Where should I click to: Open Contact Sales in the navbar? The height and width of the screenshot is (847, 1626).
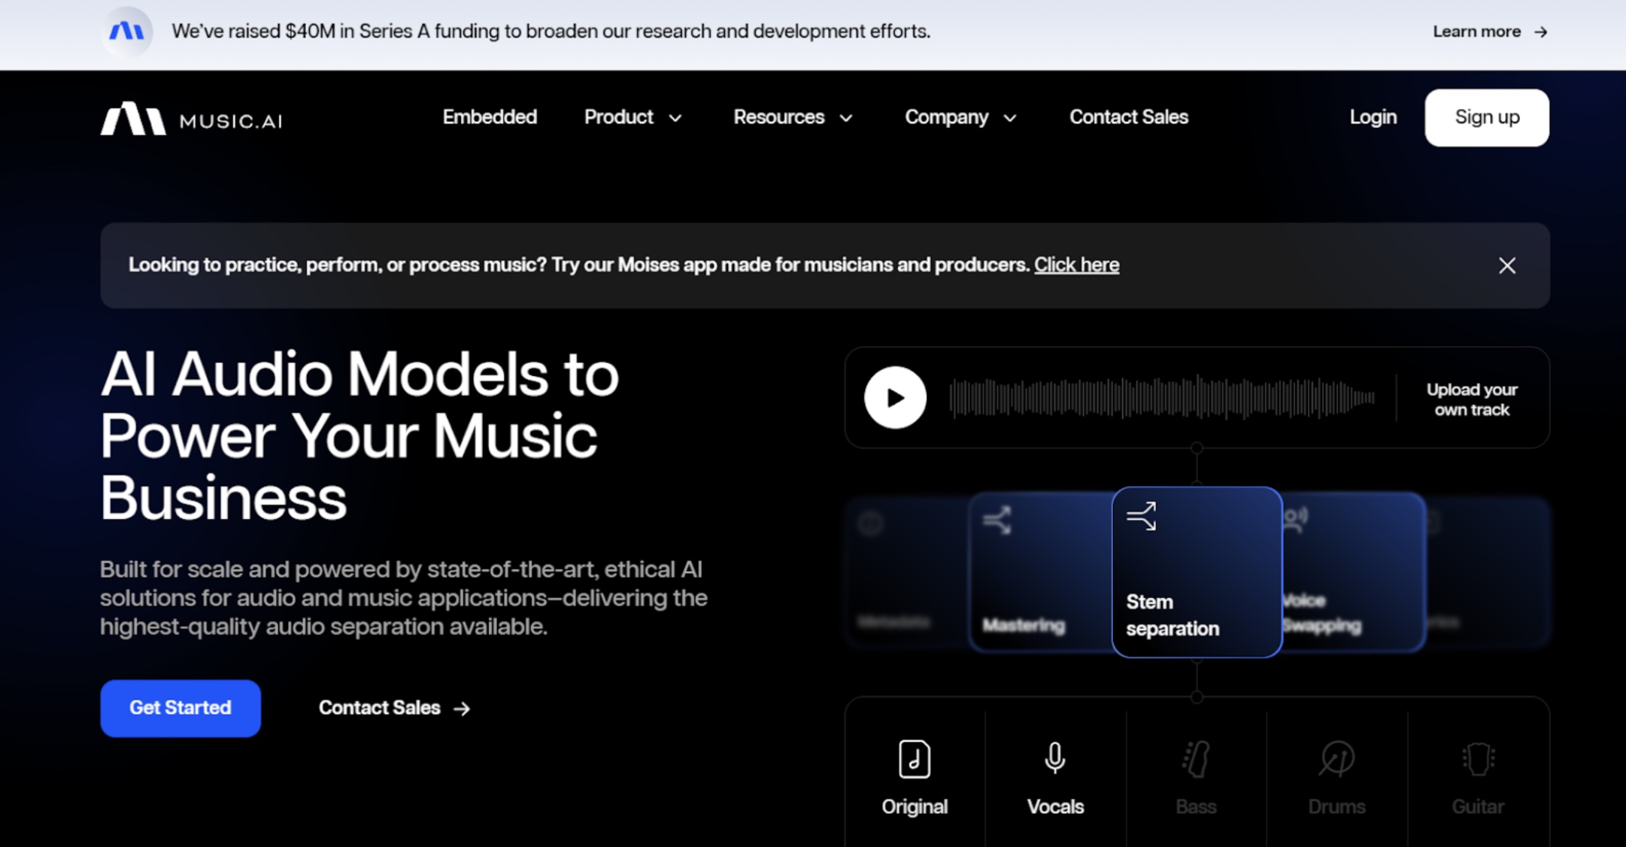[1129, 117]
